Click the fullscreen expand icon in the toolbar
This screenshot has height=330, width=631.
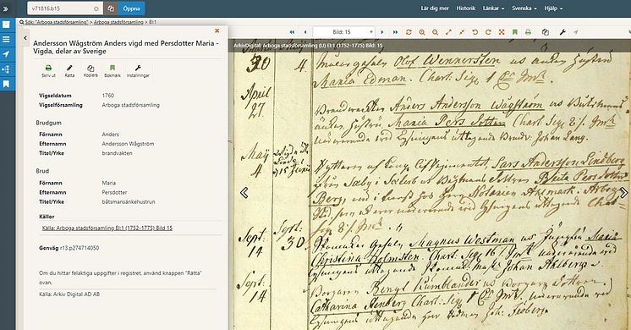click(502, 32)
